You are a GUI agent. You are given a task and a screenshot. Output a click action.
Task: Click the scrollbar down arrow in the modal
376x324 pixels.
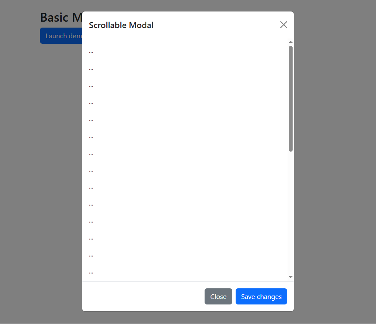click(x=291, y=277)
